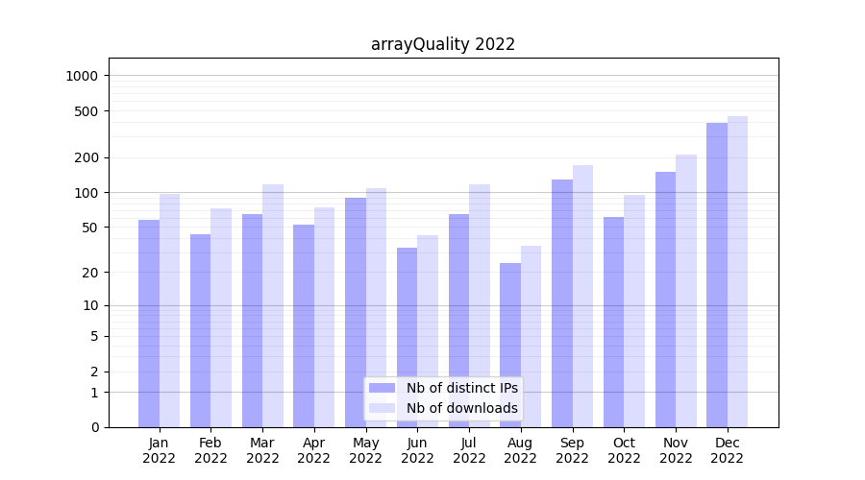The height and width of the screenshot is (480, 865).
Task: Click the 'Nb of distinct IPs' legend text
Action: [x=461, y=388]
